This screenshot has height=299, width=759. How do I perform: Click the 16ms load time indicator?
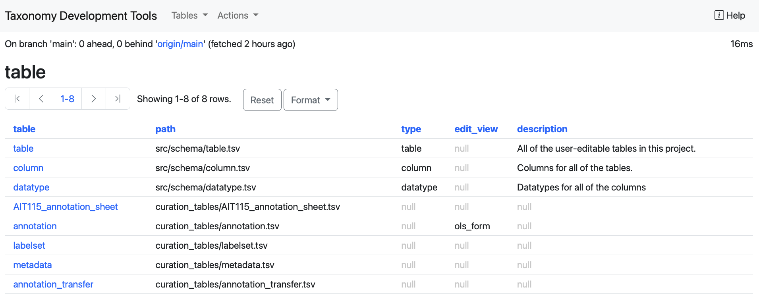pyautogui.click(x=742, y=44)
